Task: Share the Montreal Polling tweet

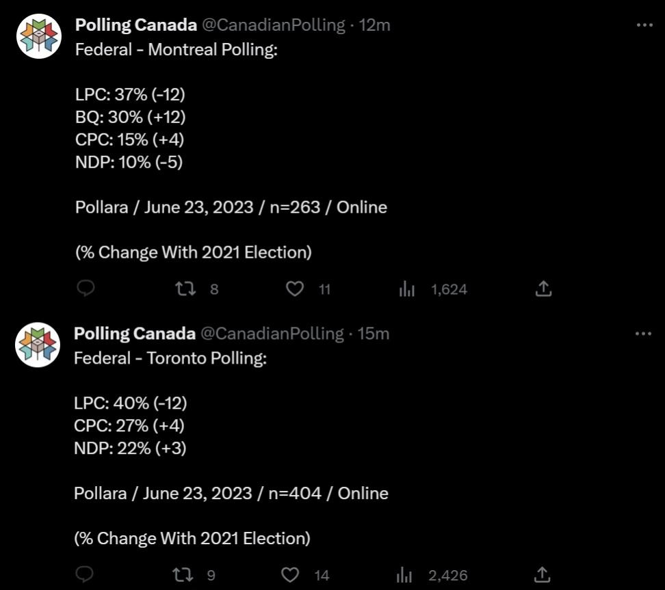Action: tap(543, 289)
